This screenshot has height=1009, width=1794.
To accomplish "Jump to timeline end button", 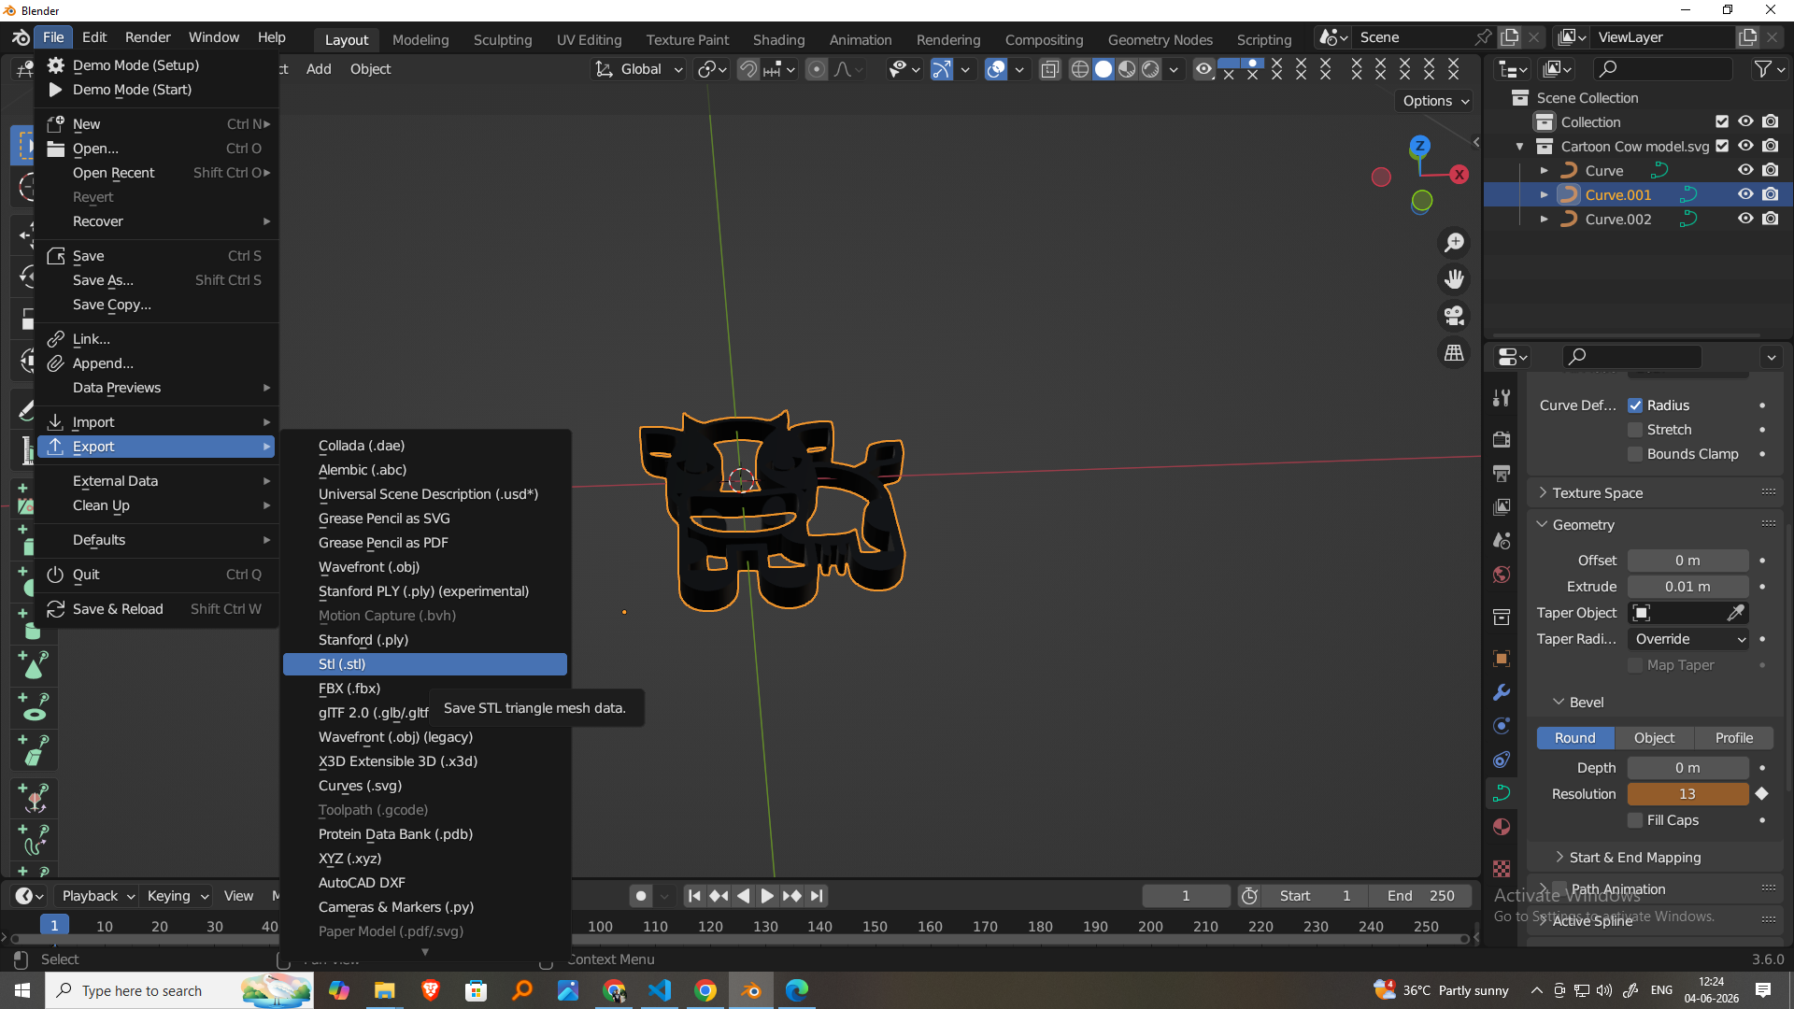I will tap(817, 896).
